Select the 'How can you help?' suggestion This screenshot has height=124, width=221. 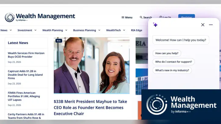167,53
